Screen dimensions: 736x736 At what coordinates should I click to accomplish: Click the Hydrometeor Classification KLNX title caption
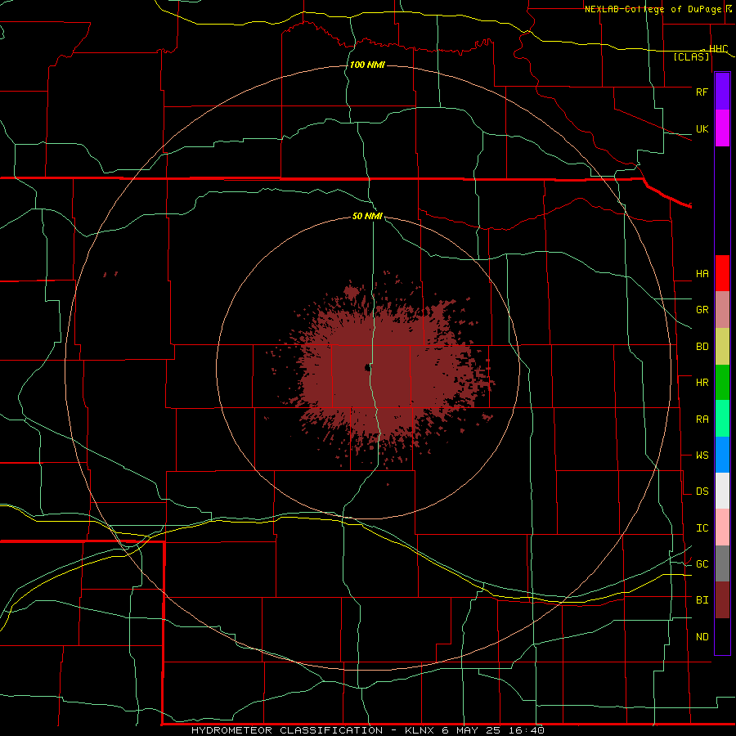(x=367, y=730)
